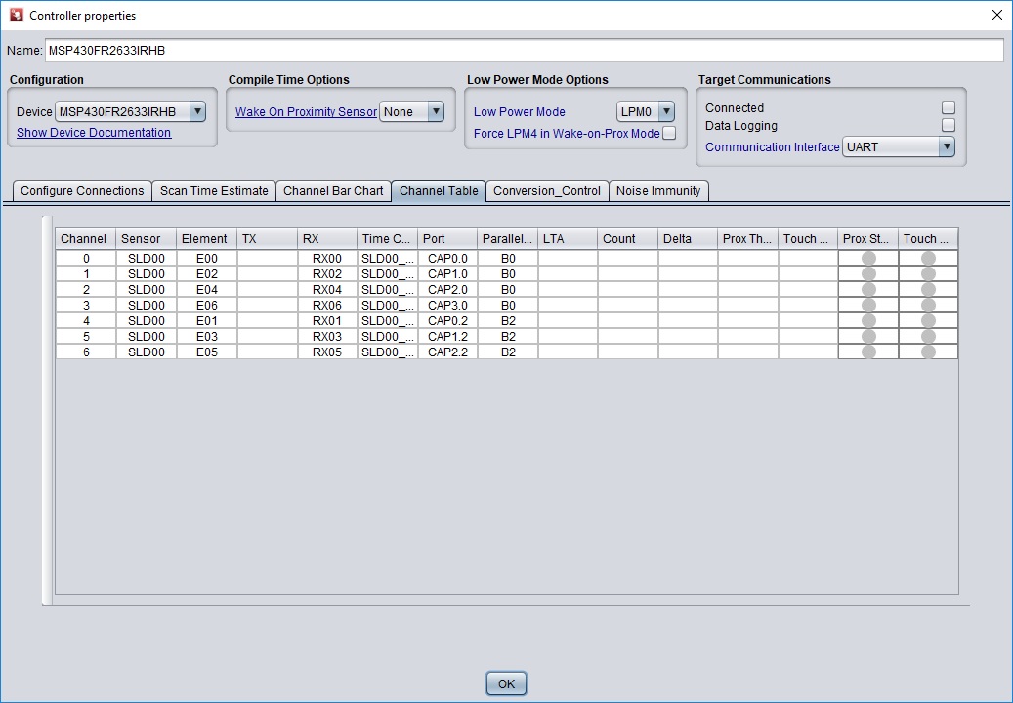Enable the Connected checkbox
The width and height of the screenshot is (1013, 703).
point(948,107)
